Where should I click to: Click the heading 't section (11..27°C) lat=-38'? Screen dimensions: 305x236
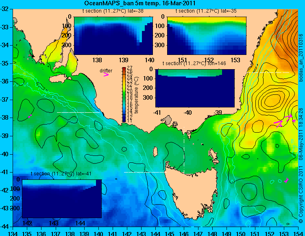pos(113,11)
